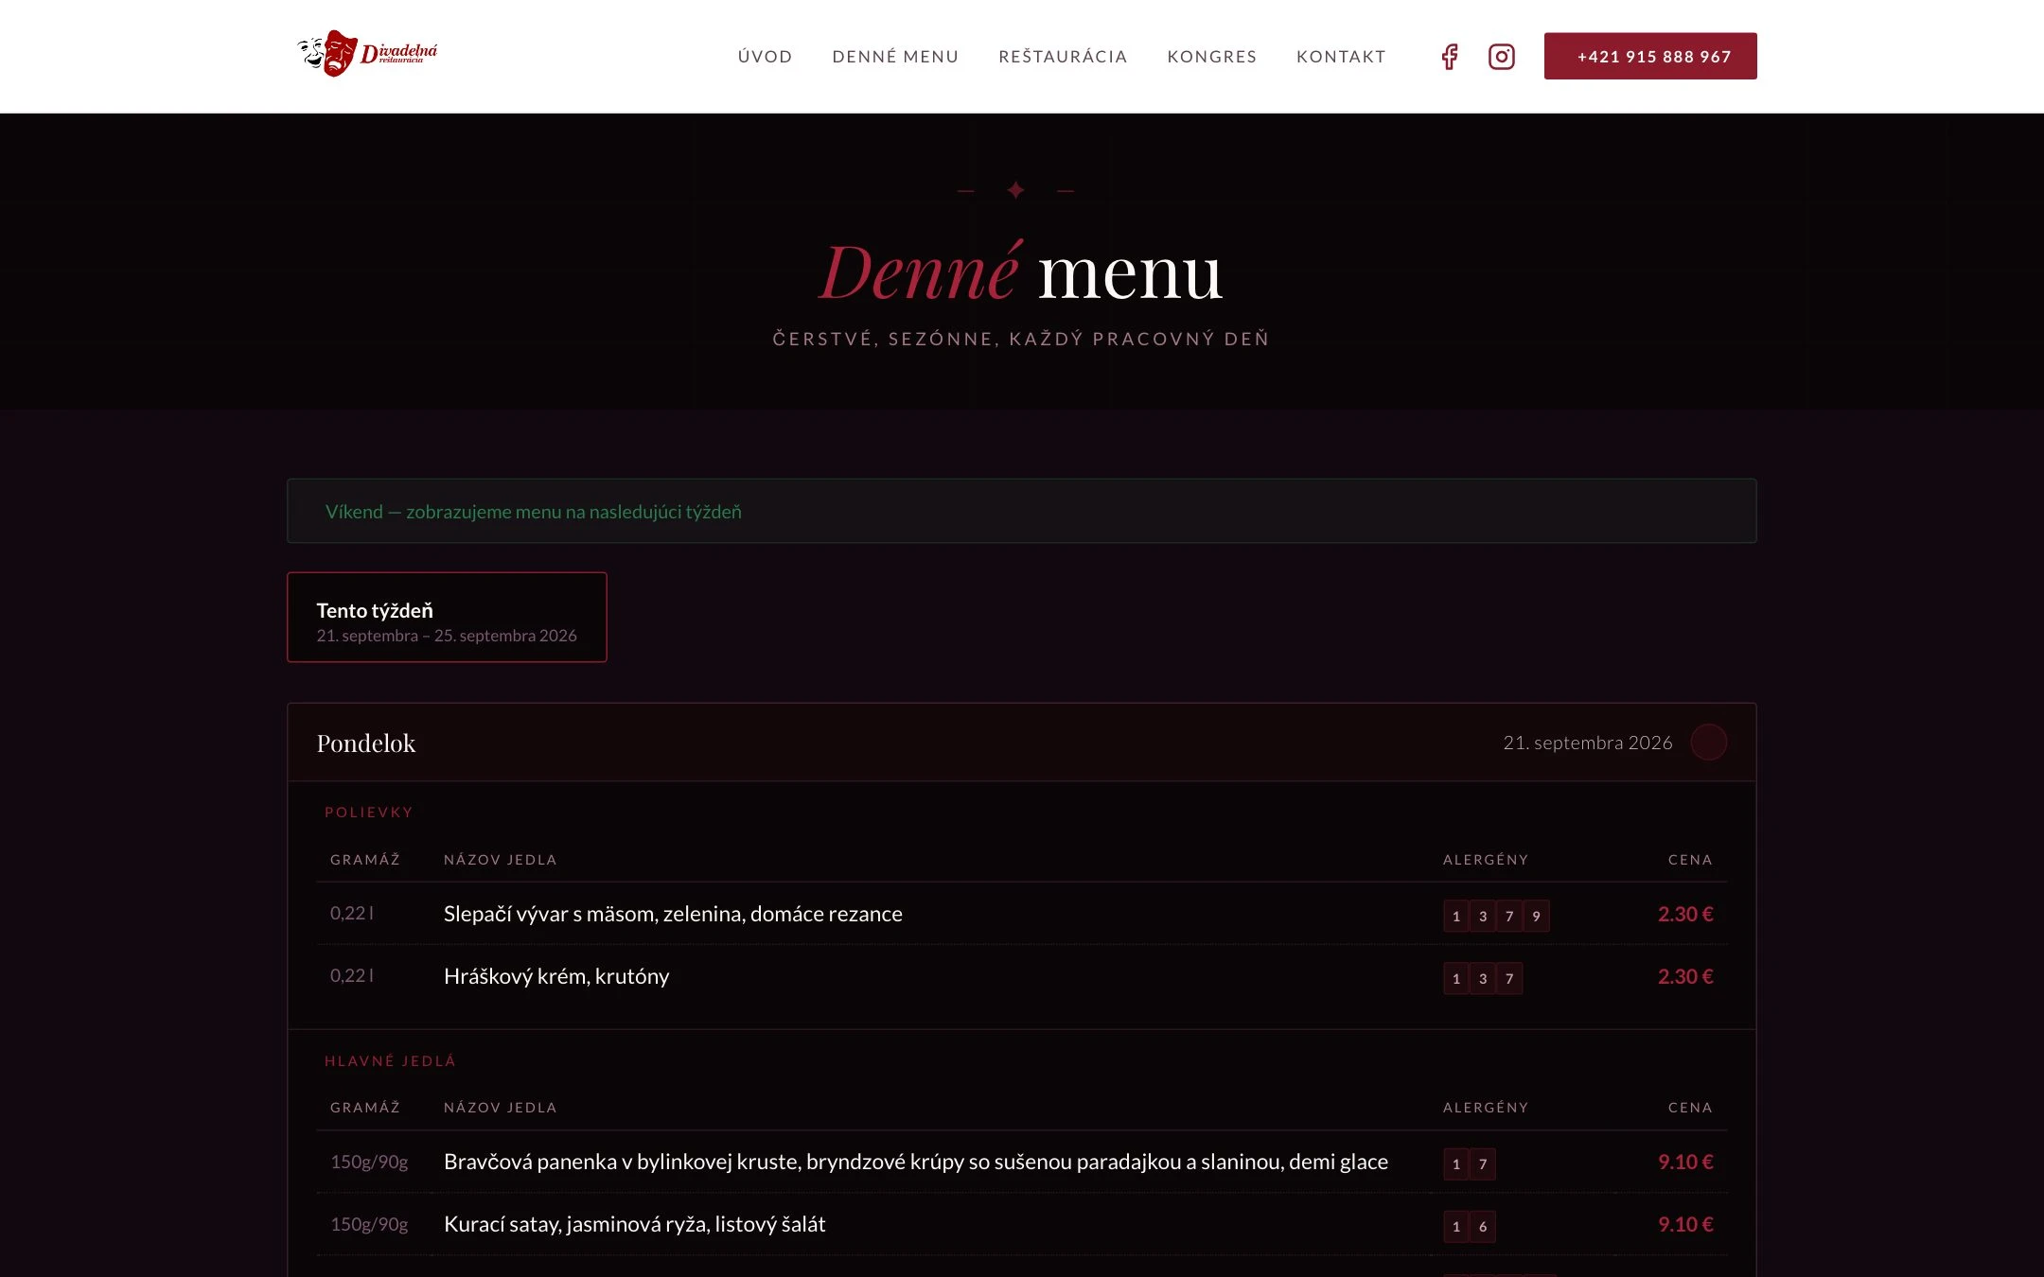Click allergen 7 of Bravčová panenka

pyautogui.click(x=1483, y=1163)
